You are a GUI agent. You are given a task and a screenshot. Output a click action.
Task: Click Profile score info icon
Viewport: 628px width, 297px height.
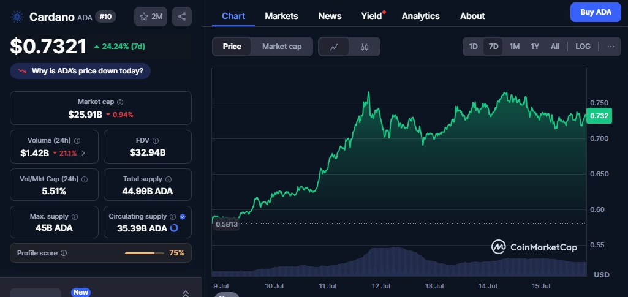click(x=64, y=253)
